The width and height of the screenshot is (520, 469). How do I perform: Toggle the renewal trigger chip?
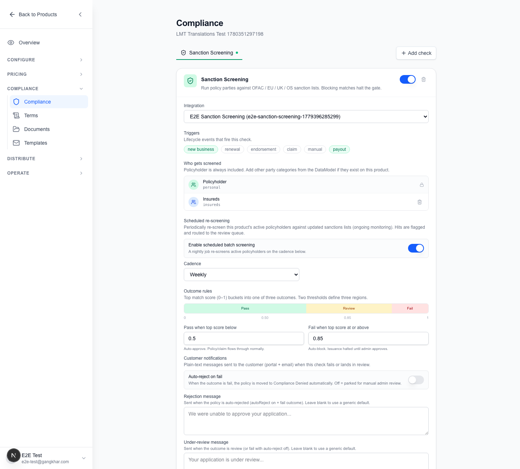[232, 149]
